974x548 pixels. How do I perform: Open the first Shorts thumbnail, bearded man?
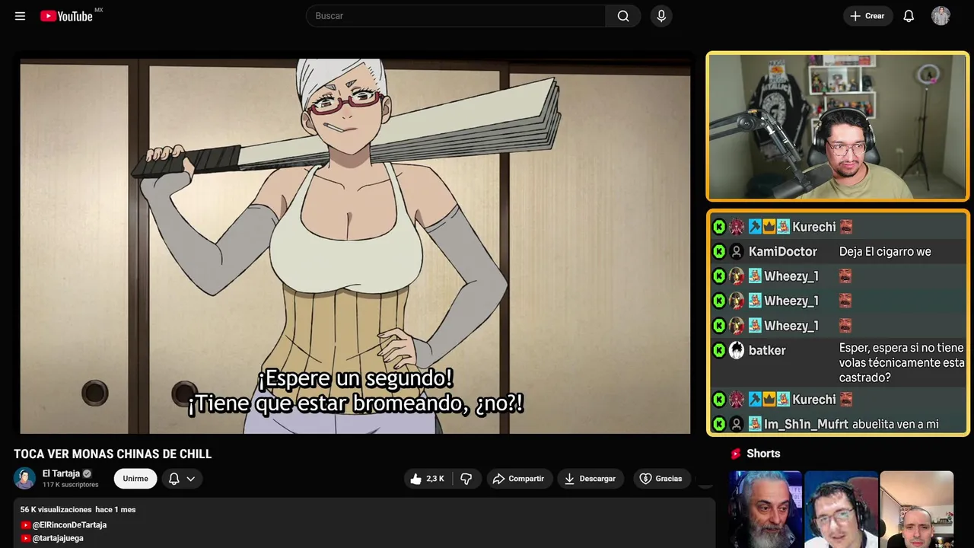765,509
